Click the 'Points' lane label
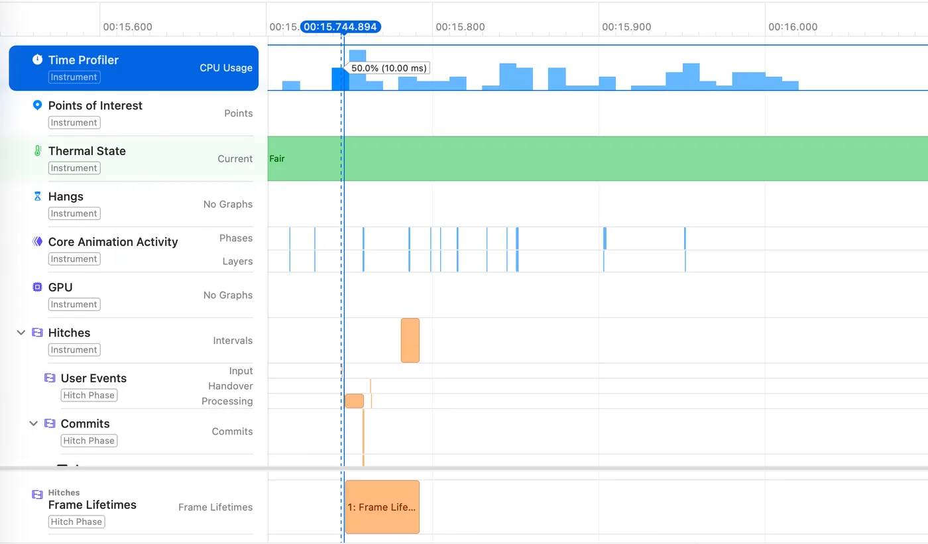Viewport: 928px width, 544px height. (x=239, y=113)
